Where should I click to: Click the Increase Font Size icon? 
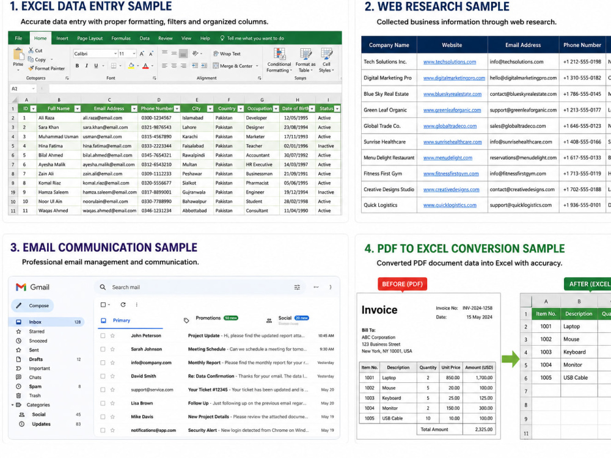142,54
